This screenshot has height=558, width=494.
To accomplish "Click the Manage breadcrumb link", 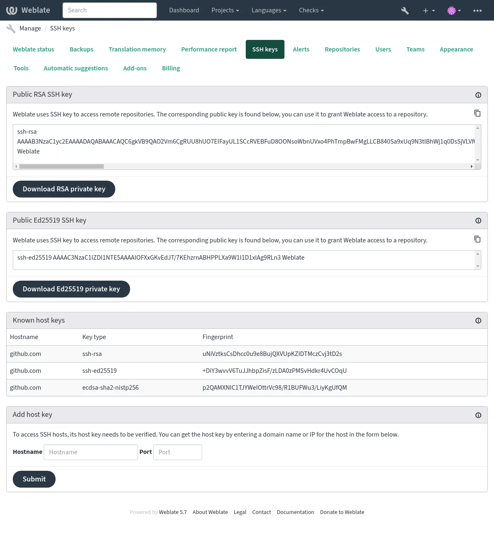I will [30, 28].
